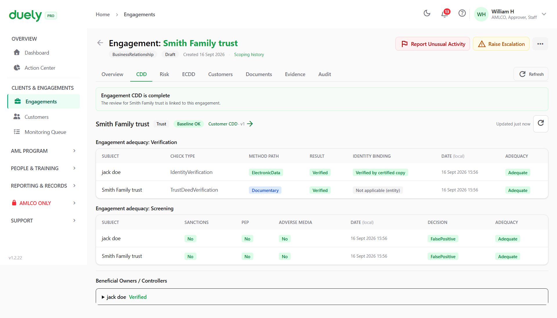Open Monitoring Queue in the sidebar

(x=44, y=132)
